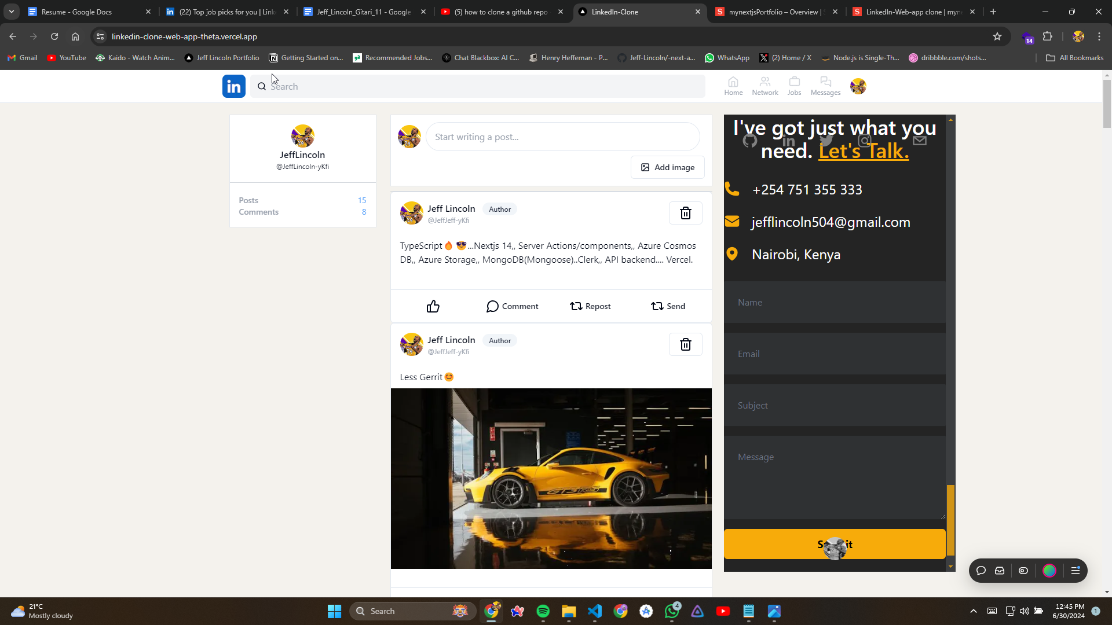Bookmark this page with star icon

pos(997,36)
